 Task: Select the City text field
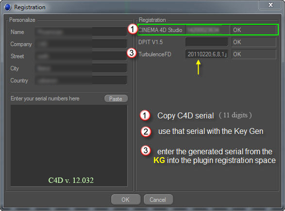81,68
